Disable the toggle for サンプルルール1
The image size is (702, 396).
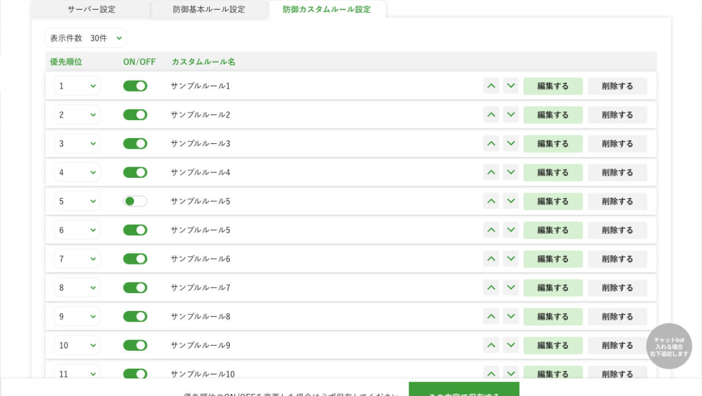(135, 86)
